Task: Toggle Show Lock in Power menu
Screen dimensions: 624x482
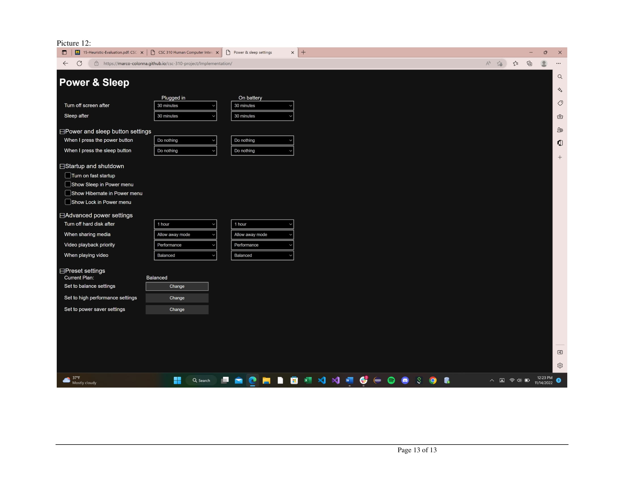Action: point(68,202)
